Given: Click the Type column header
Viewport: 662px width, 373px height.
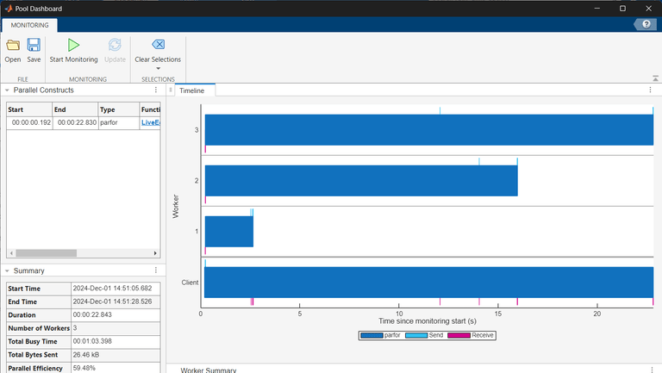Looking at the screenshot, I should point(117,109).
